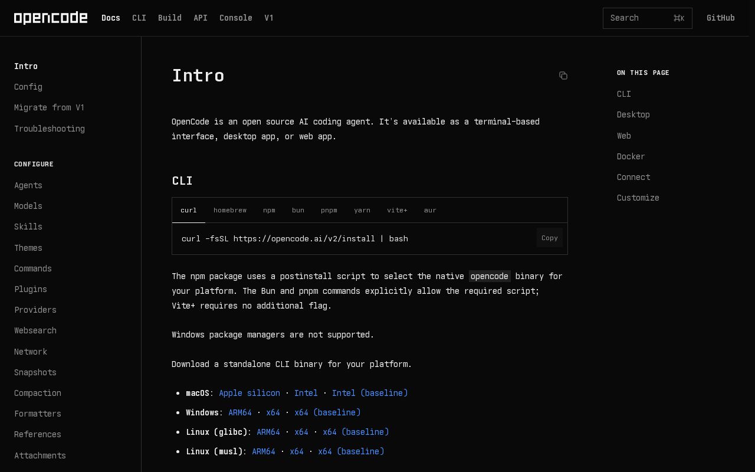The width and height of the screenshot is (755, 472).
Task: Open Websearch in the sidebar
Action: point(35,330)
